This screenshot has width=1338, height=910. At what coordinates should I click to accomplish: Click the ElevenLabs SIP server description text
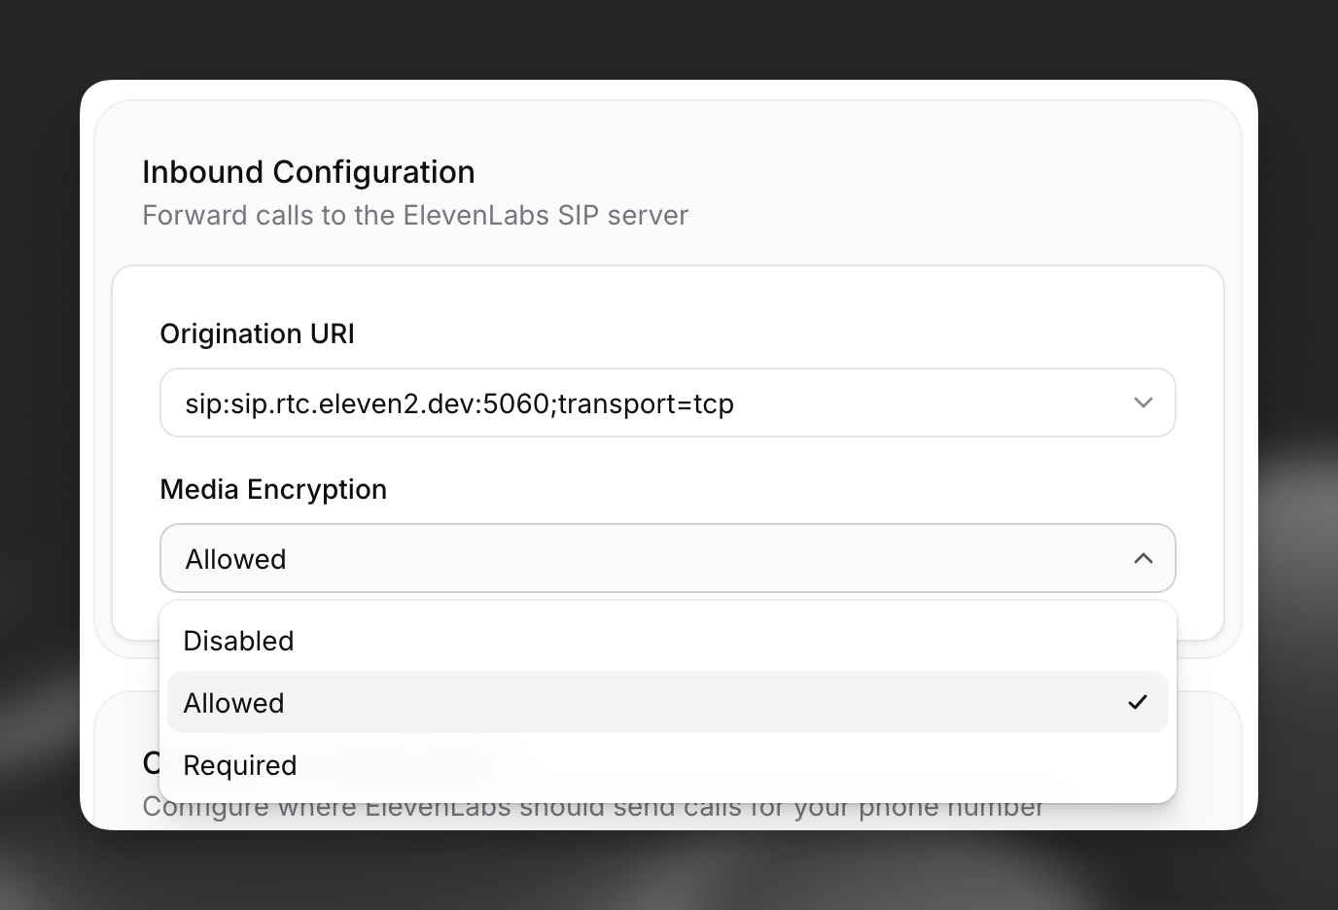click(x=415, y=215)
